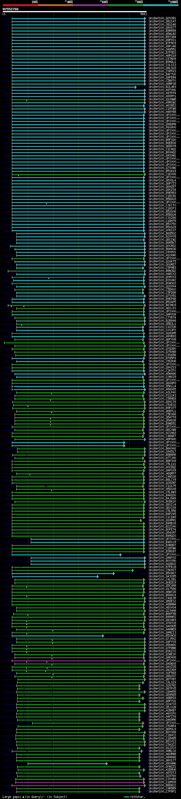Click the cyan bar for UniRef100_Q4WY02
181x799 pixels.
click(x=88, y=558)
